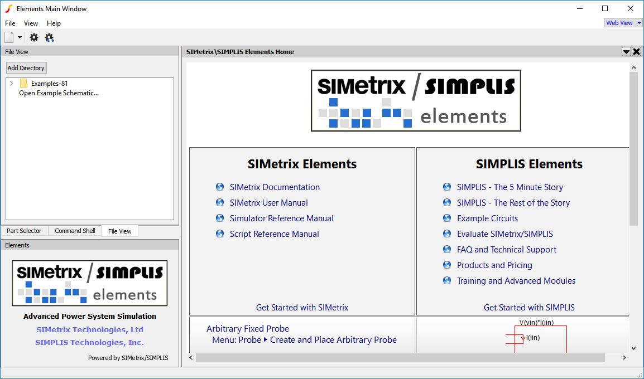
Task: Click Arbitrary Fixed Probe tip text
Action: pyautogui.click(x=248, y=328)
